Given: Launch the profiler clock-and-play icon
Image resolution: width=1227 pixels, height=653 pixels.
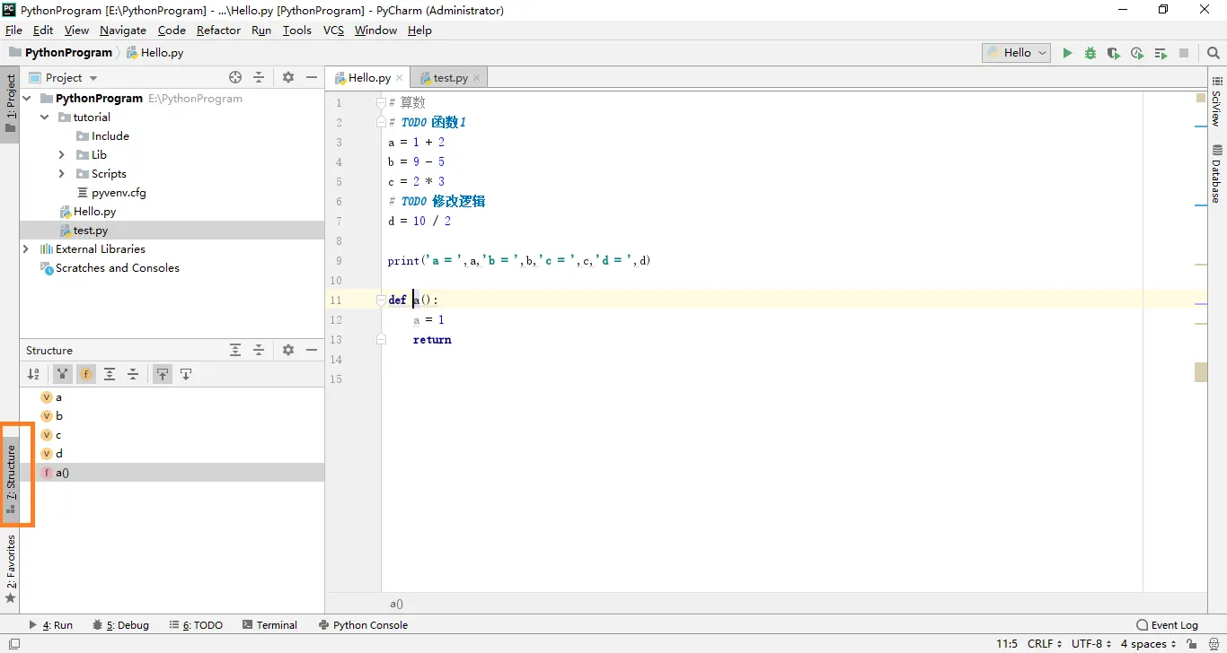Looking at the screenshot, I should pyautogui.click(x=1137, y=53).
